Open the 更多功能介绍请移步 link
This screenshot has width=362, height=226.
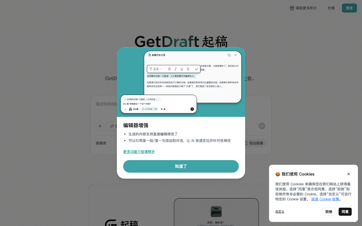(x=139, y=152)
